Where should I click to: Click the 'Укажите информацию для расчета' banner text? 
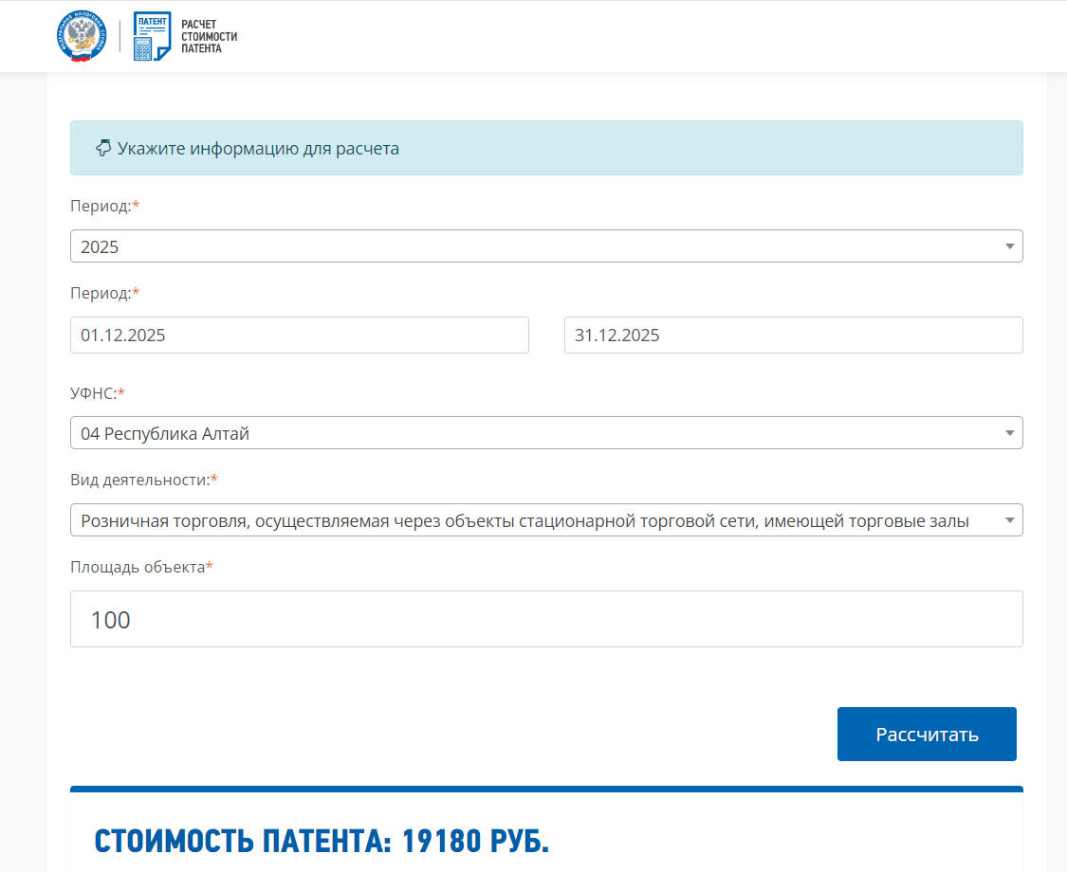[x=258, y=149]
